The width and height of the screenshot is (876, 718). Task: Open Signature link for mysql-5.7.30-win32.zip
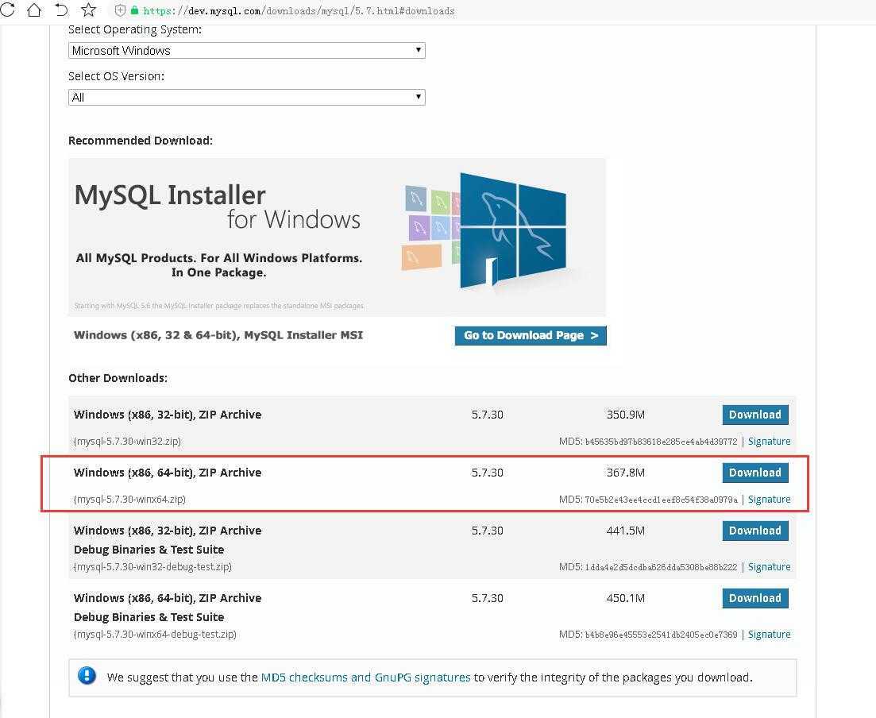[770, 441]
